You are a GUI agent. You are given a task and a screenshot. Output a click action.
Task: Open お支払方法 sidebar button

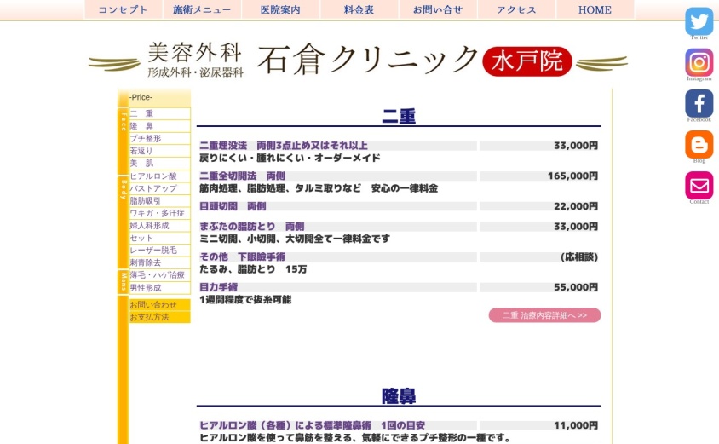[159, 317]
